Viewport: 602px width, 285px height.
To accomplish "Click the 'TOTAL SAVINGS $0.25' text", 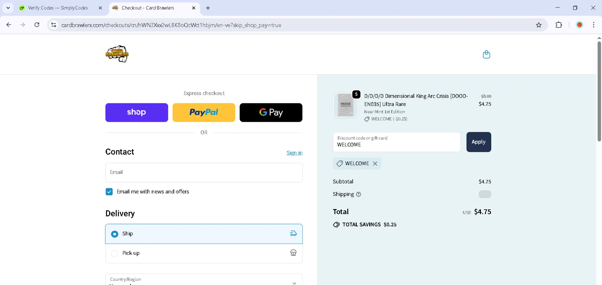I will click(x=369, y=225).
